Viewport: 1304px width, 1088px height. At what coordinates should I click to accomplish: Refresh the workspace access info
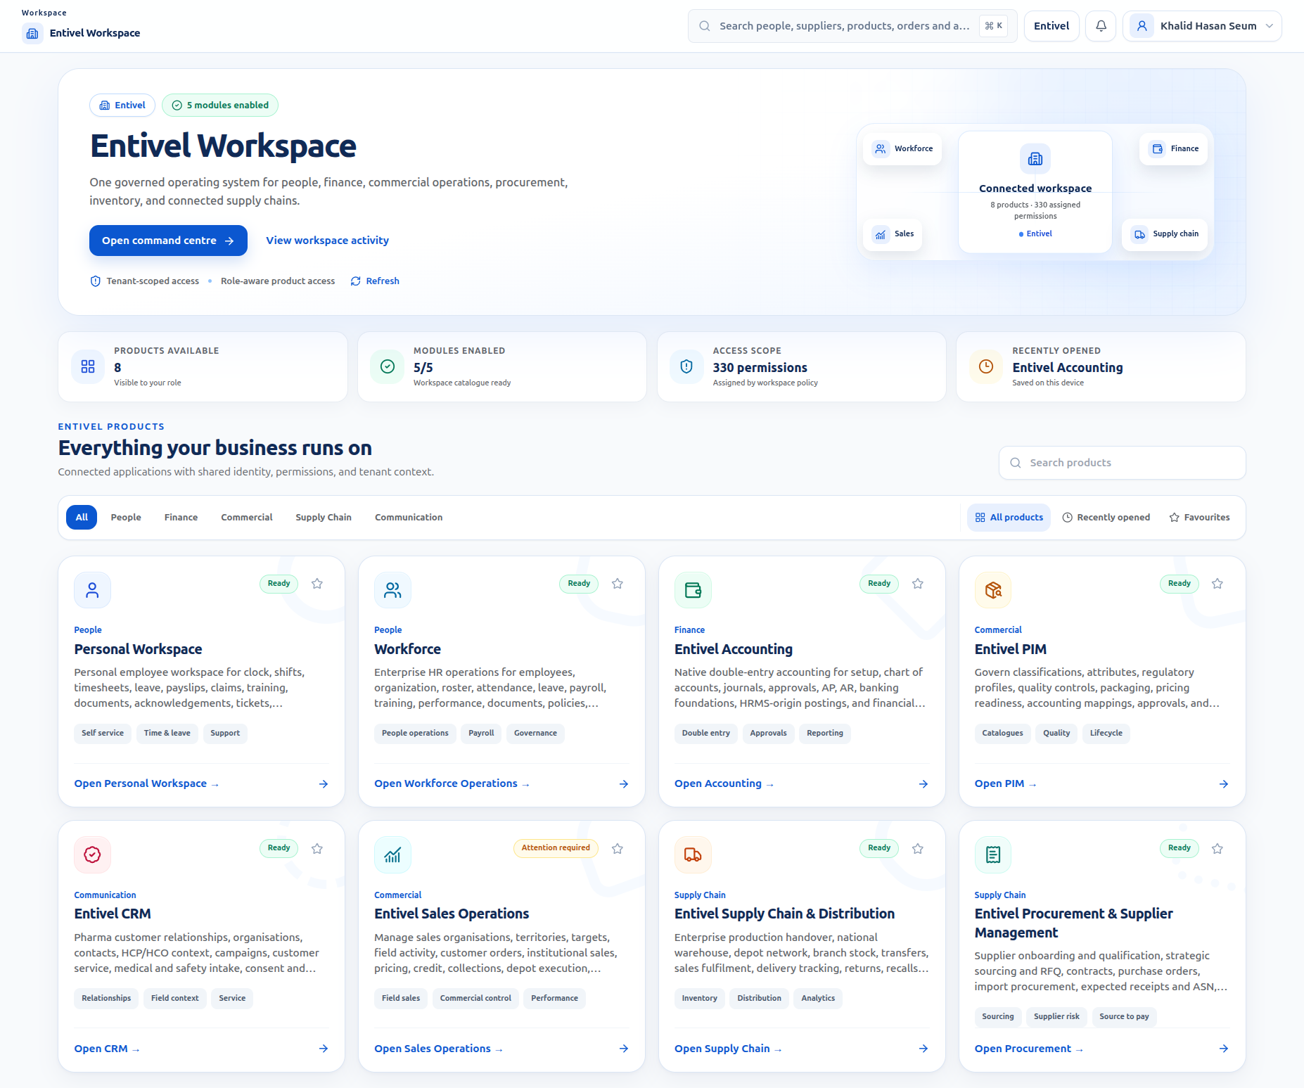(375, 281)
